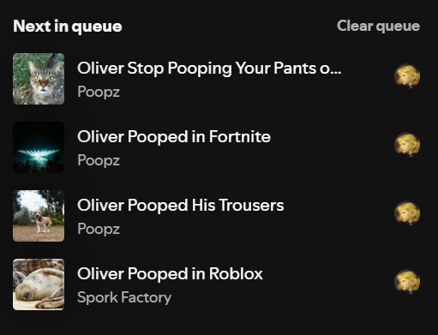Select the Oliver Stop Pooping Your Pants title
Image resolution: width=438 pixels, height=335 pixels.
coord(209,69)
